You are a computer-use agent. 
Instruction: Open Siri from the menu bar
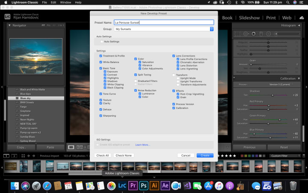[295, 3]
